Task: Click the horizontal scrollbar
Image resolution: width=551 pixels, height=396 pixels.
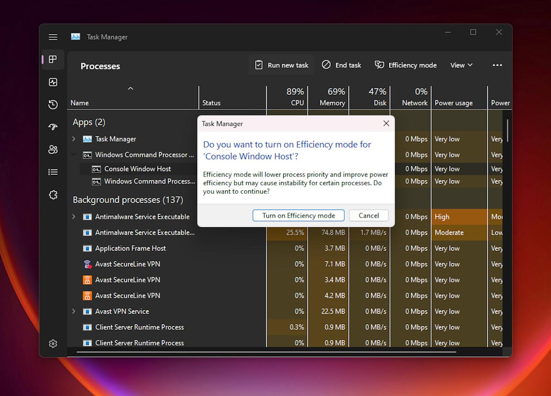Action: [266, 352]
